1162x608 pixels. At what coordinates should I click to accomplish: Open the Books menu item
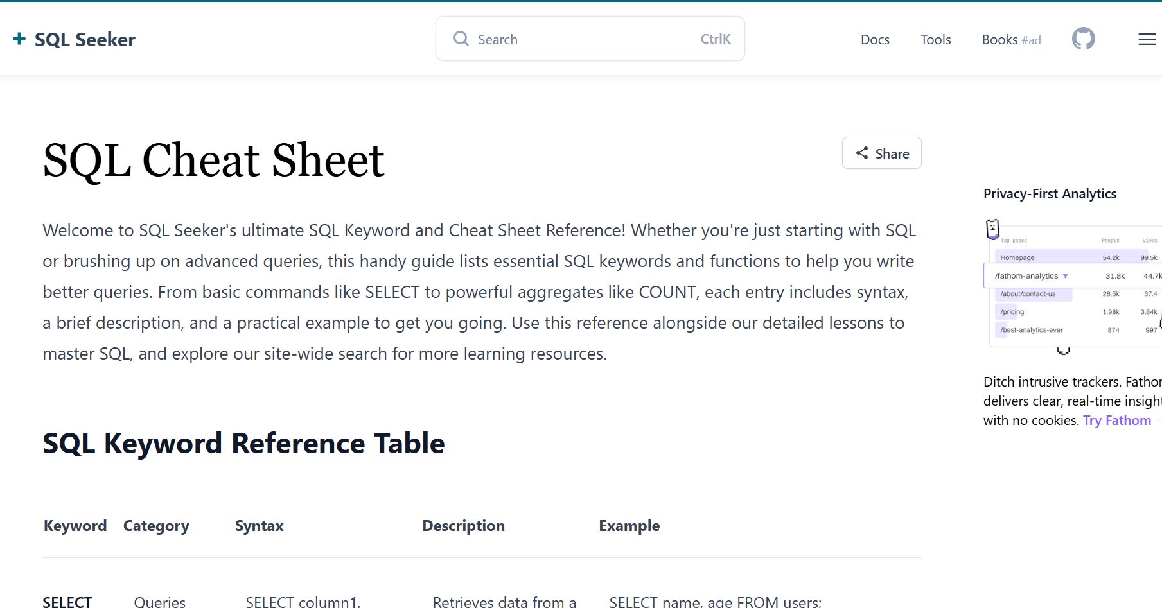coord(1000,39)
